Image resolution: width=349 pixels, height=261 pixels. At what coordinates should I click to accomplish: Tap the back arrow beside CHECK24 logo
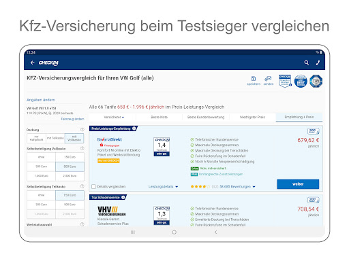[x=32, y=63]
